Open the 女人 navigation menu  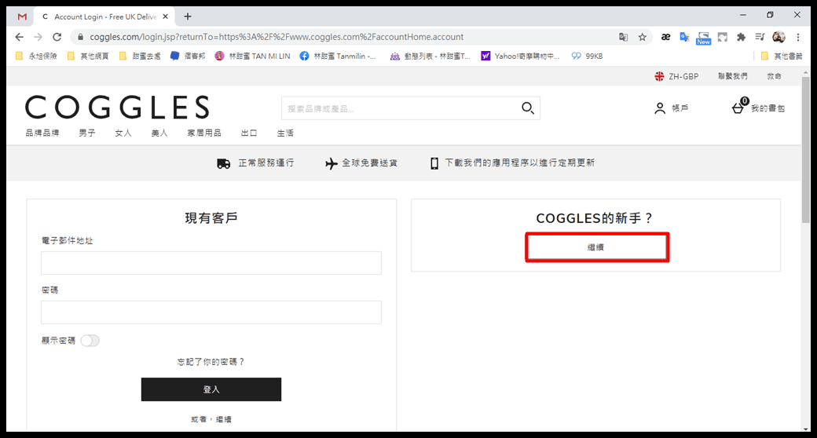(123, 133)
